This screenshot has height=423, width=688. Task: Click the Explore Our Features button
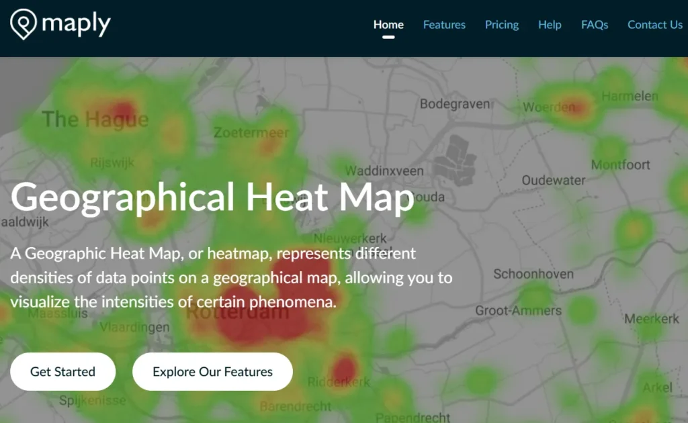(212, 371)
